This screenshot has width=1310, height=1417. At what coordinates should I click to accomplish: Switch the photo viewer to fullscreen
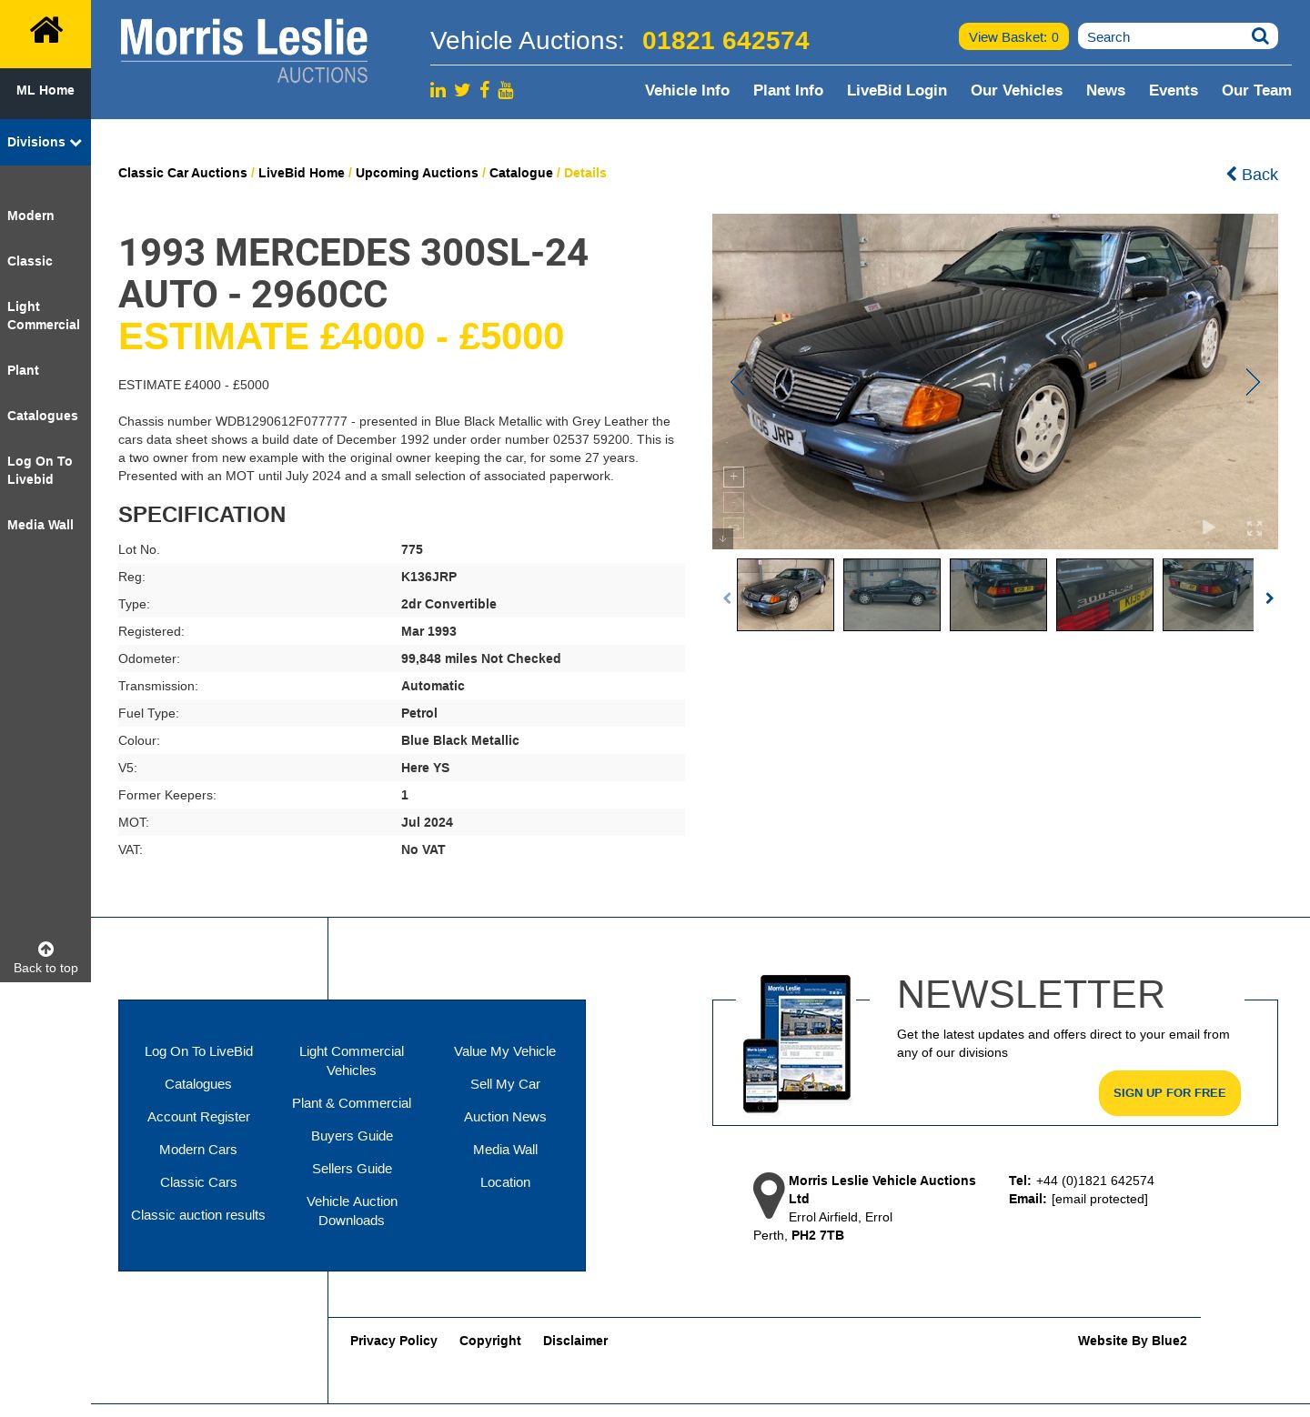(1255, 528)
